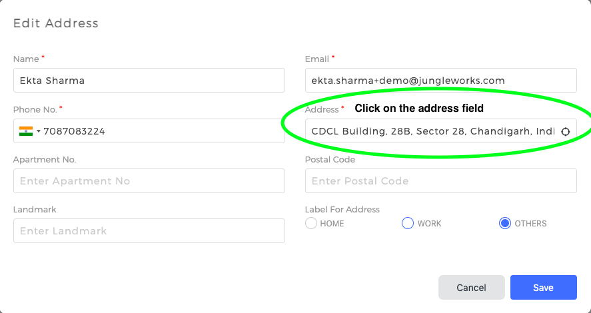Click the India flag country icon
This screenshot has height=313, width=591.
click(26, 131)
